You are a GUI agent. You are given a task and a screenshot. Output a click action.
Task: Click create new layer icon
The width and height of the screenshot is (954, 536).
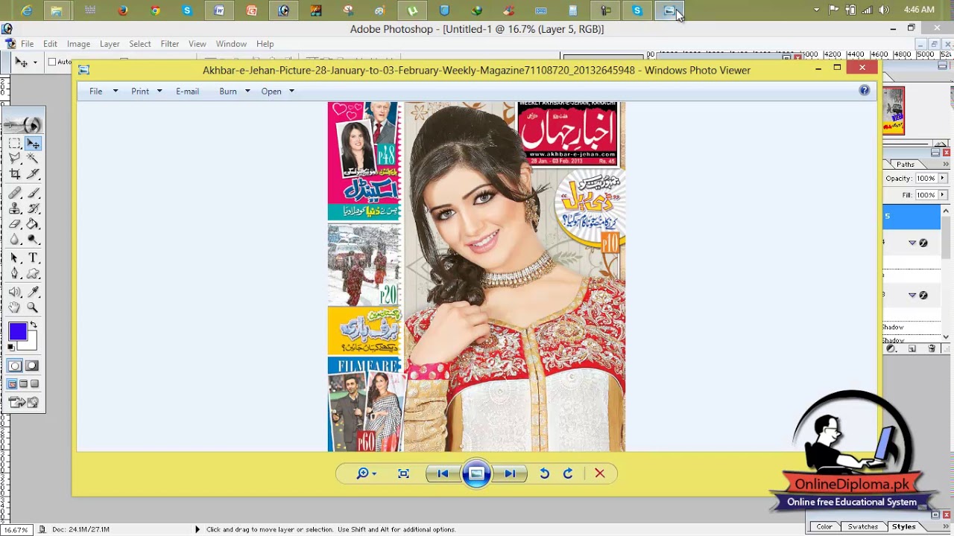click(x=912, y=348)
